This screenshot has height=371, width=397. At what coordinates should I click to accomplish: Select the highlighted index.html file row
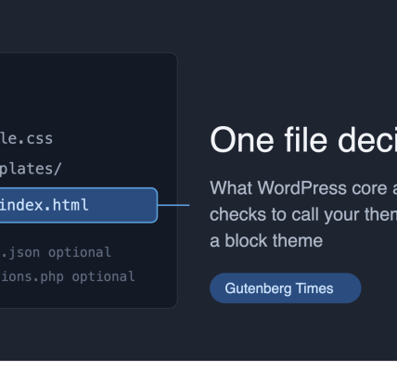pyautogui.click(x=79, y=205)
